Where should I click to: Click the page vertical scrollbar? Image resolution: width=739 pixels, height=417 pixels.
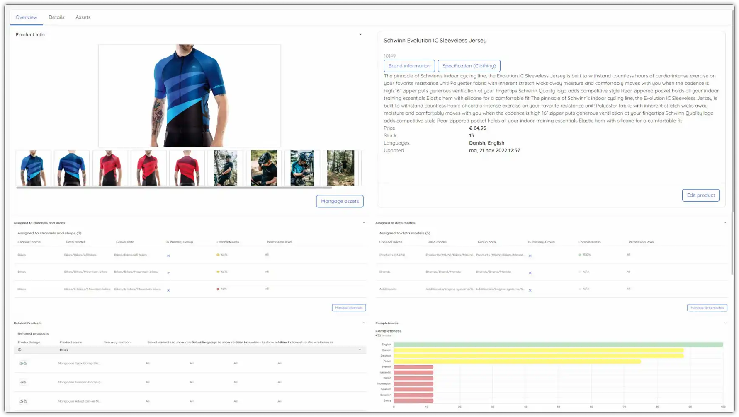coord(732,143)
